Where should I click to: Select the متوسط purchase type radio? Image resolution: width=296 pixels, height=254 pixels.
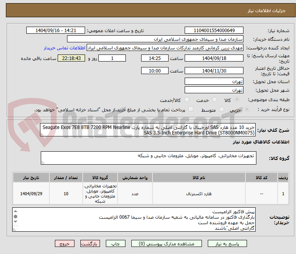[222, 109]
